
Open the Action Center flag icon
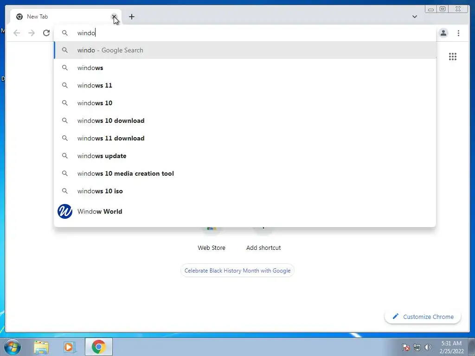pyautogui.click(x=406, y=347)
